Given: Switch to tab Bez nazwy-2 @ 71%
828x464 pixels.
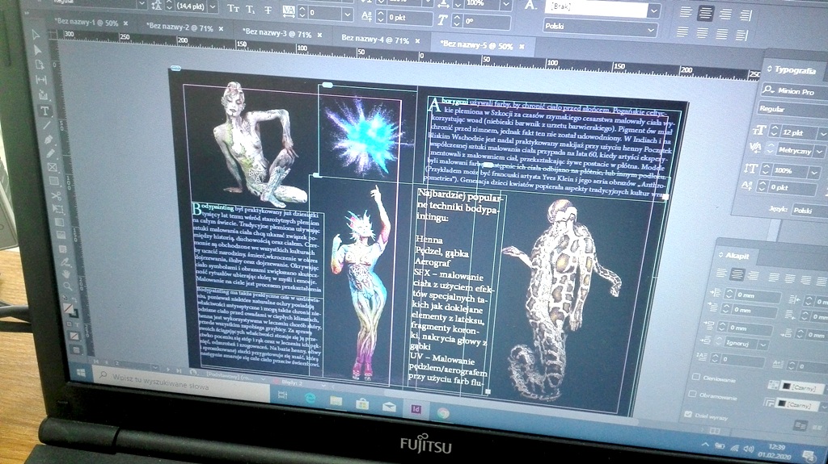Looking at the screenshot, I should (179, 27).
